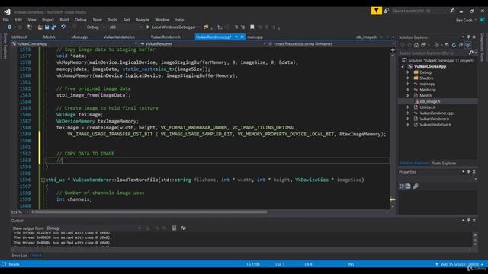488x274 pixels.
Task: Click the notifications flag icon
Action: pos(376,11)
